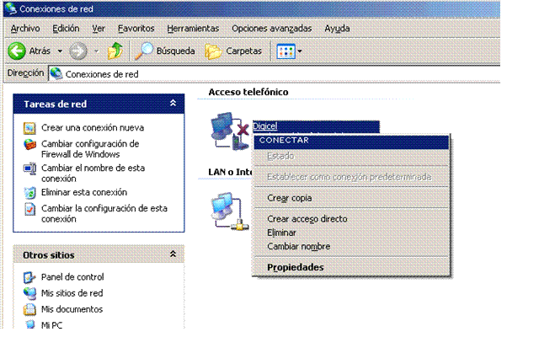
Task: Open the Archivo menu
Action: click(25, 29)
